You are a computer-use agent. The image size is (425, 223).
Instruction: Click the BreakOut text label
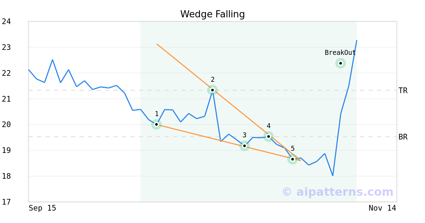(x=340, y=53)
